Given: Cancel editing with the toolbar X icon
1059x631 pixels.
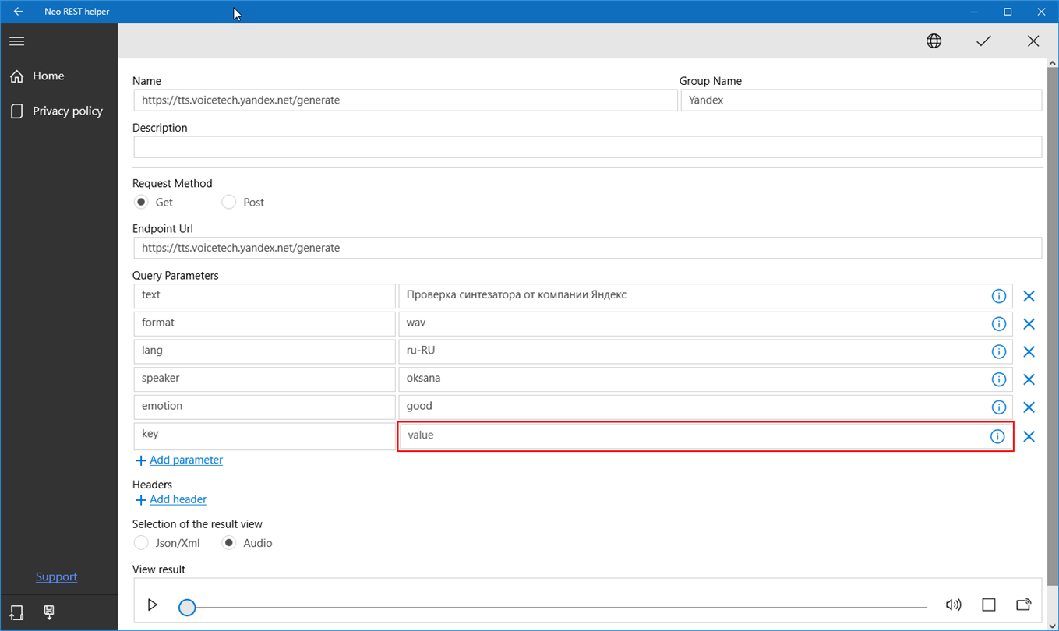Looking at the screenshot, I should tap(1033, 41).
